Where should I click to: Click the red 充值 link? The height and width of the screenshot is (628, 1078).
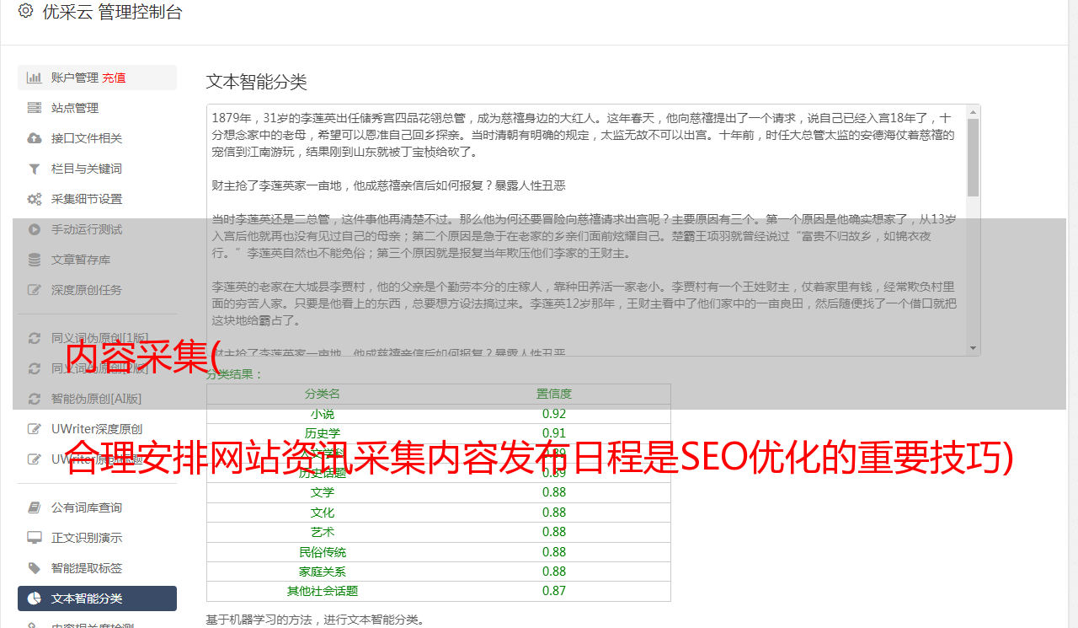point(114,78)
